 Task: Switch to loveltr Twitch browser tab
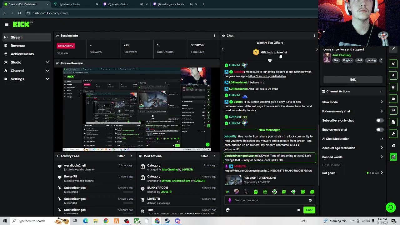coord(125,4)
